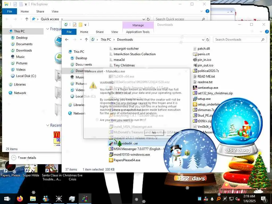Viewport: 272px width, 204px height.
Task: Open the Home ribbon tab in Downloads window
Action: coord(84,32)
